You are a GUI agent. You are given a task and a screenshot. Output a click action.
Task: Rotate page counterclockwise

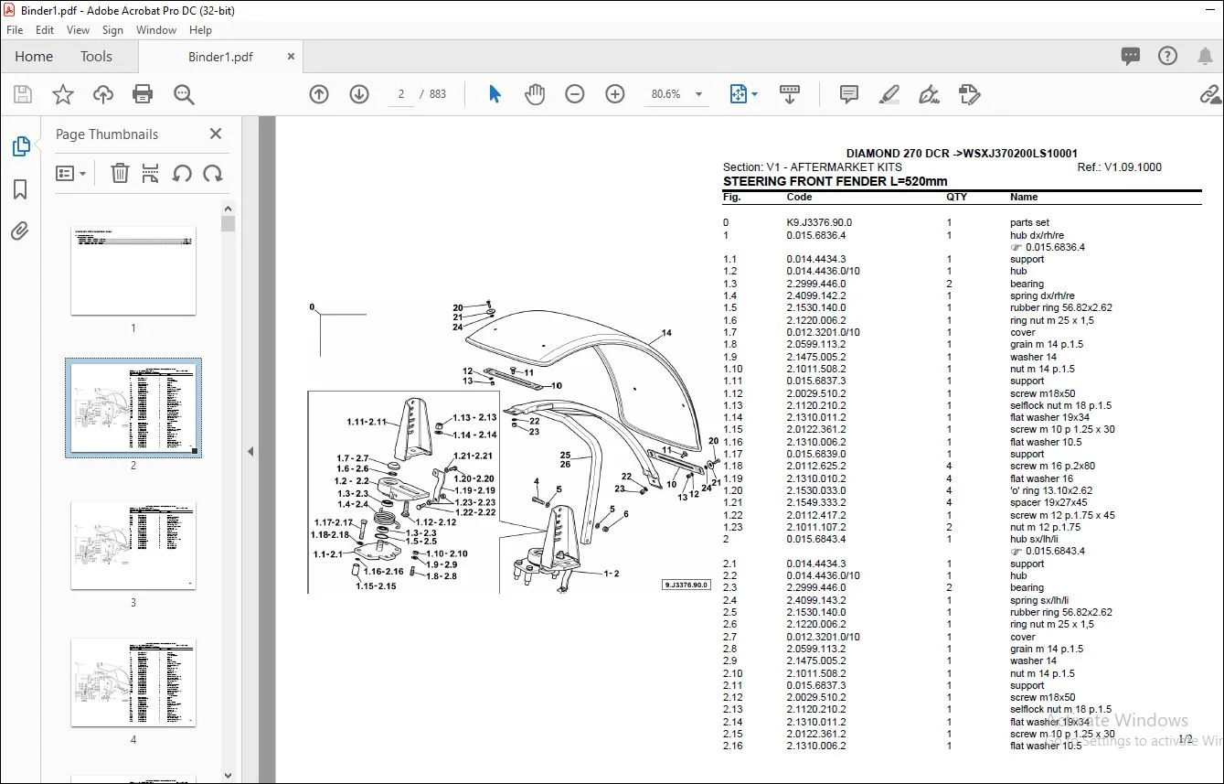coord(182,173)
